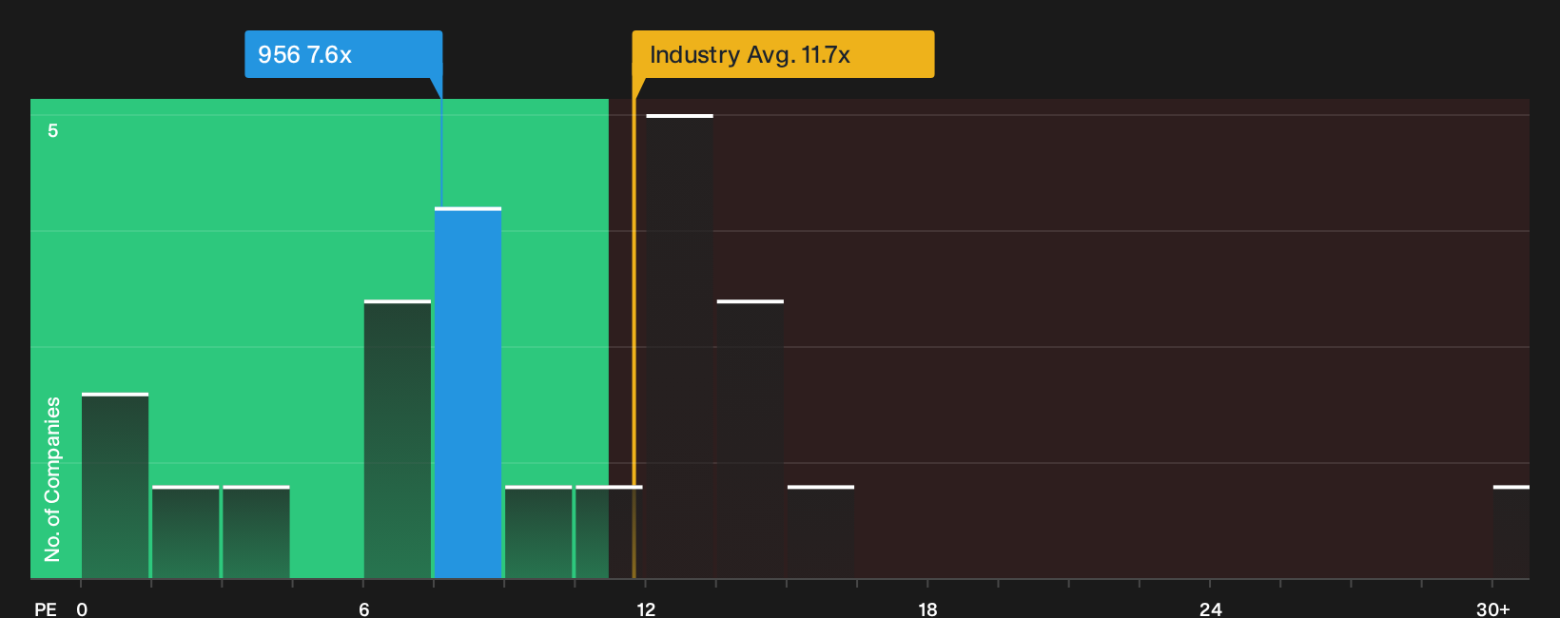This screenshot has height=618, width=1560.
Task: Select the green bar beginning at PE 6
Action: pos(398,439)
